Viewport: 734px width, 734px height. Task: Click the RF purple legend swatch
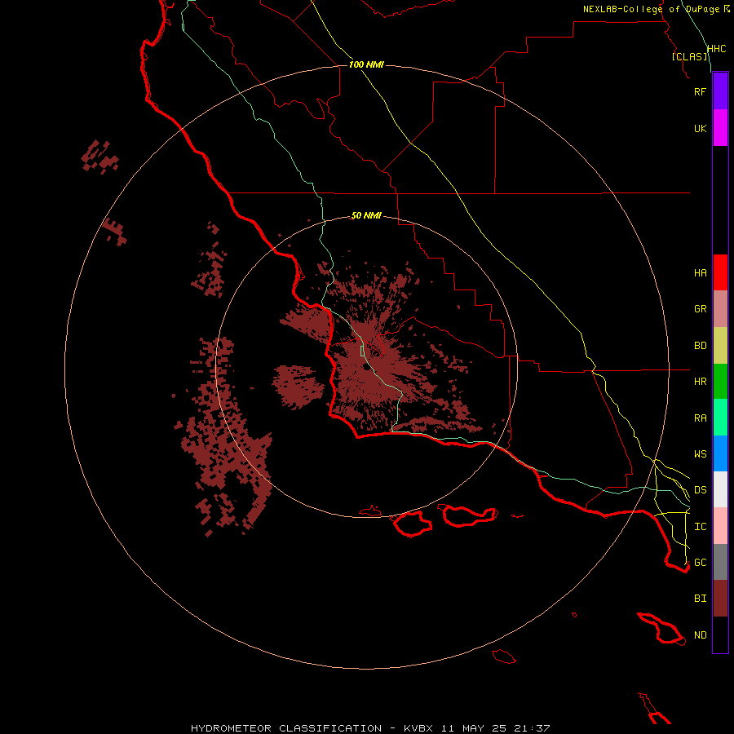720,91
